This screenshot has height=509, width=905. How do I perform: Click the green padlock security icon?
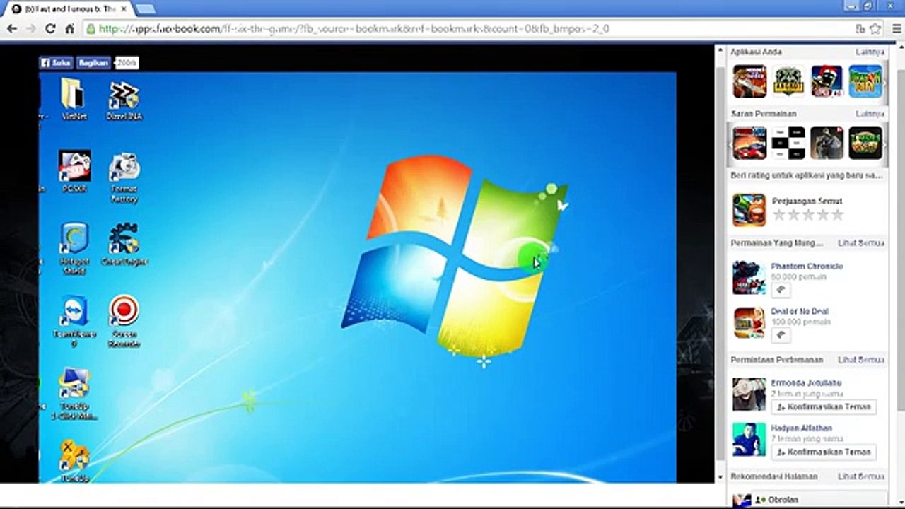[x=91, y=29]
